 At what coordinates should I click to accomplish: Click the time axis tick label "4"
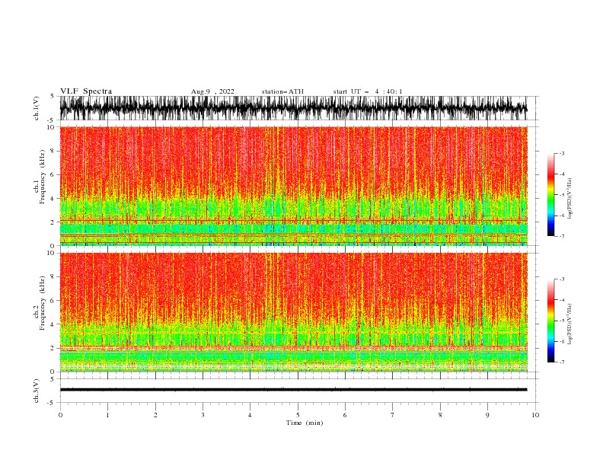click(250, 415)
